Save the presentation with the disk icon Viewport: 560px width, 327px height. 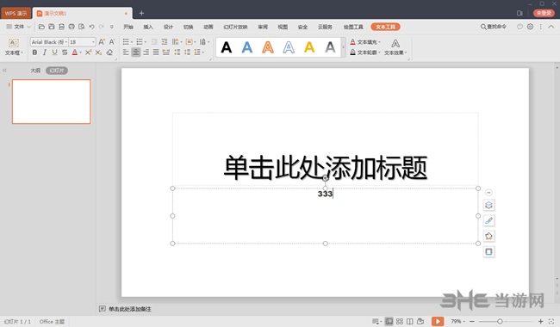click(x=52, y=27)
